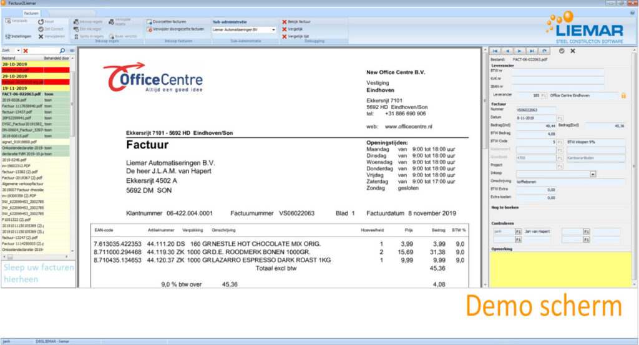Image resolution: width=639 pixels, height=345 pixels.
Task: Click Splits in regels in the ribbon
Action: click(89, 36)
